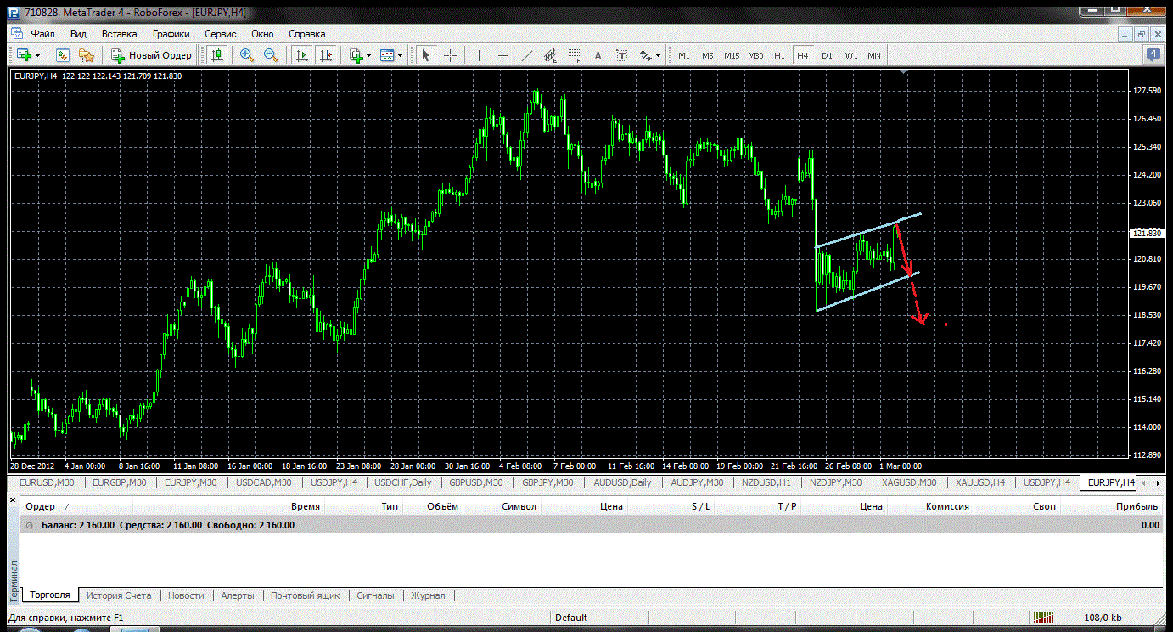Switch to the USDCAD,M30 chart tab
Viewport: 1173px width, 632px height.
(x=264, y=482)
